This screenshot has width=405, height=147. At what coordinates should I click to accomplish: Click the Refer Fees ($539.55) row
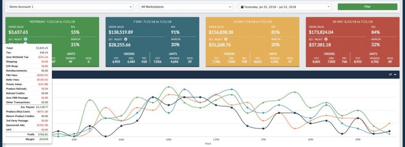pos(27,80)
